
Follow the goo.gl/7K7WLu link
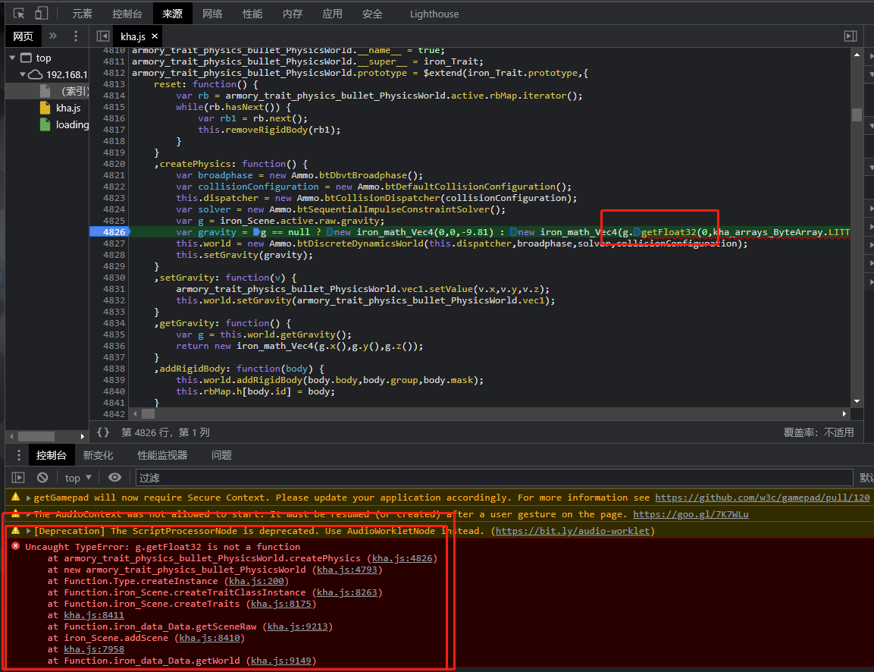pyautogui.click(x=691, y=513)
